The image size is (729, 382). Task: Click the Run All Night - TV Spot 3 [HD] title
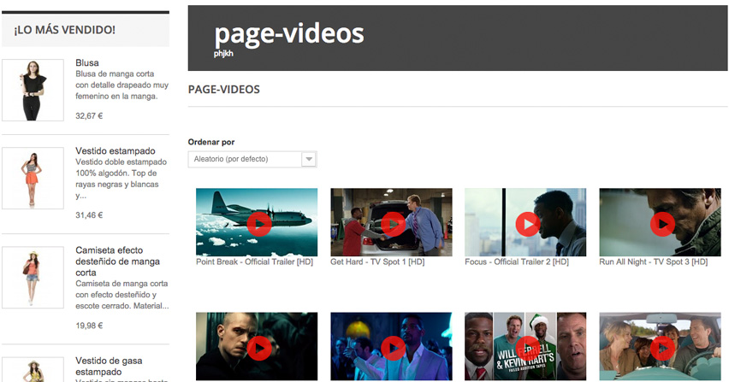(653, 262)
